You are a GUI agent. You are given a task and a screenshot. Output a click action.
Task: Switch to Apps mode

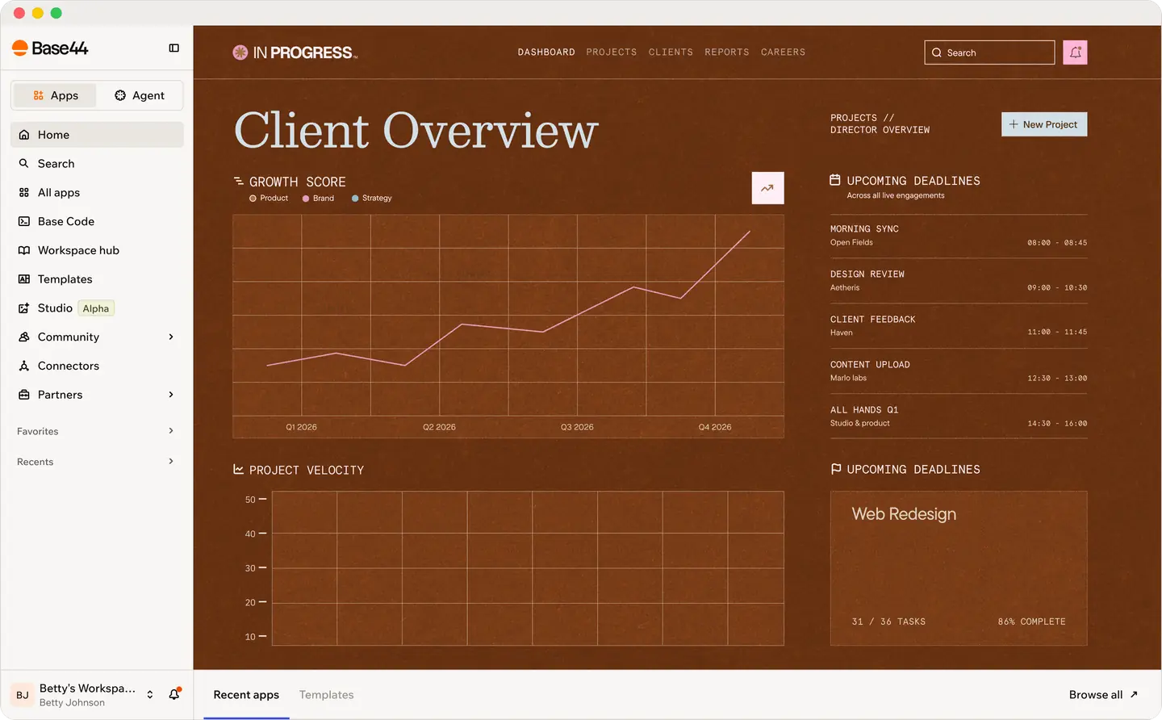point(56,95)
